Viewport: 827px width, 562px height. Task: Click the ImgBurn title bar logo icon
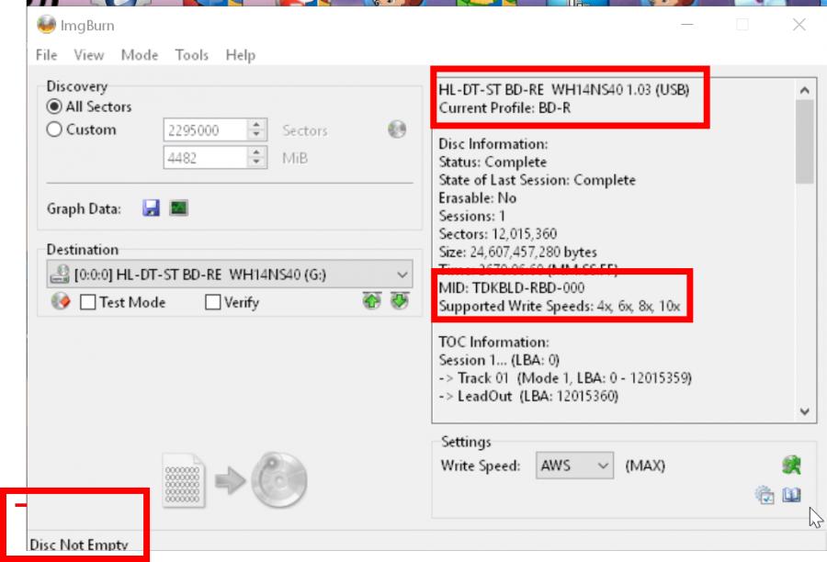[x=47, y=25]
